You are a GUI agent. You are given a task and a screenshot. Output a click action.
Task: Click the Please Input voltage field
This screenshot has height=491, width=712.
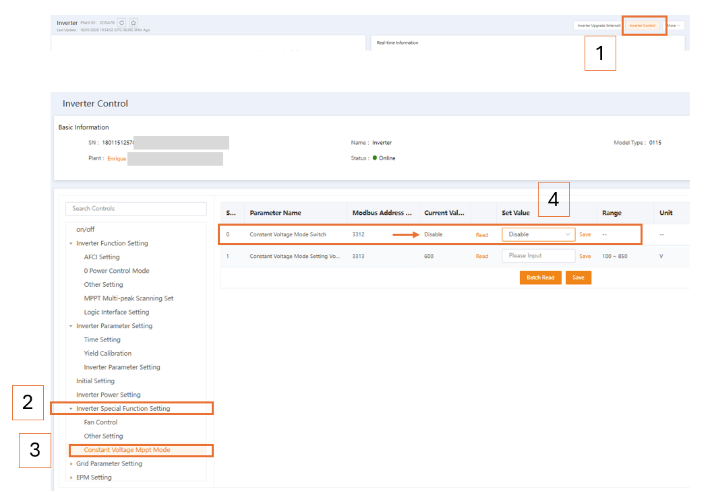539,256
